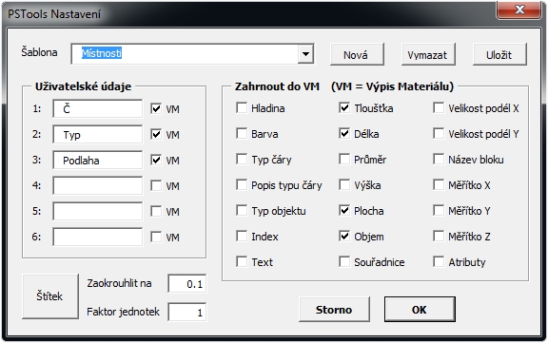This screenshot has height=343, width=548.
Task: Check the Typ čáry checkbox
Action: (x=242, y=159)
